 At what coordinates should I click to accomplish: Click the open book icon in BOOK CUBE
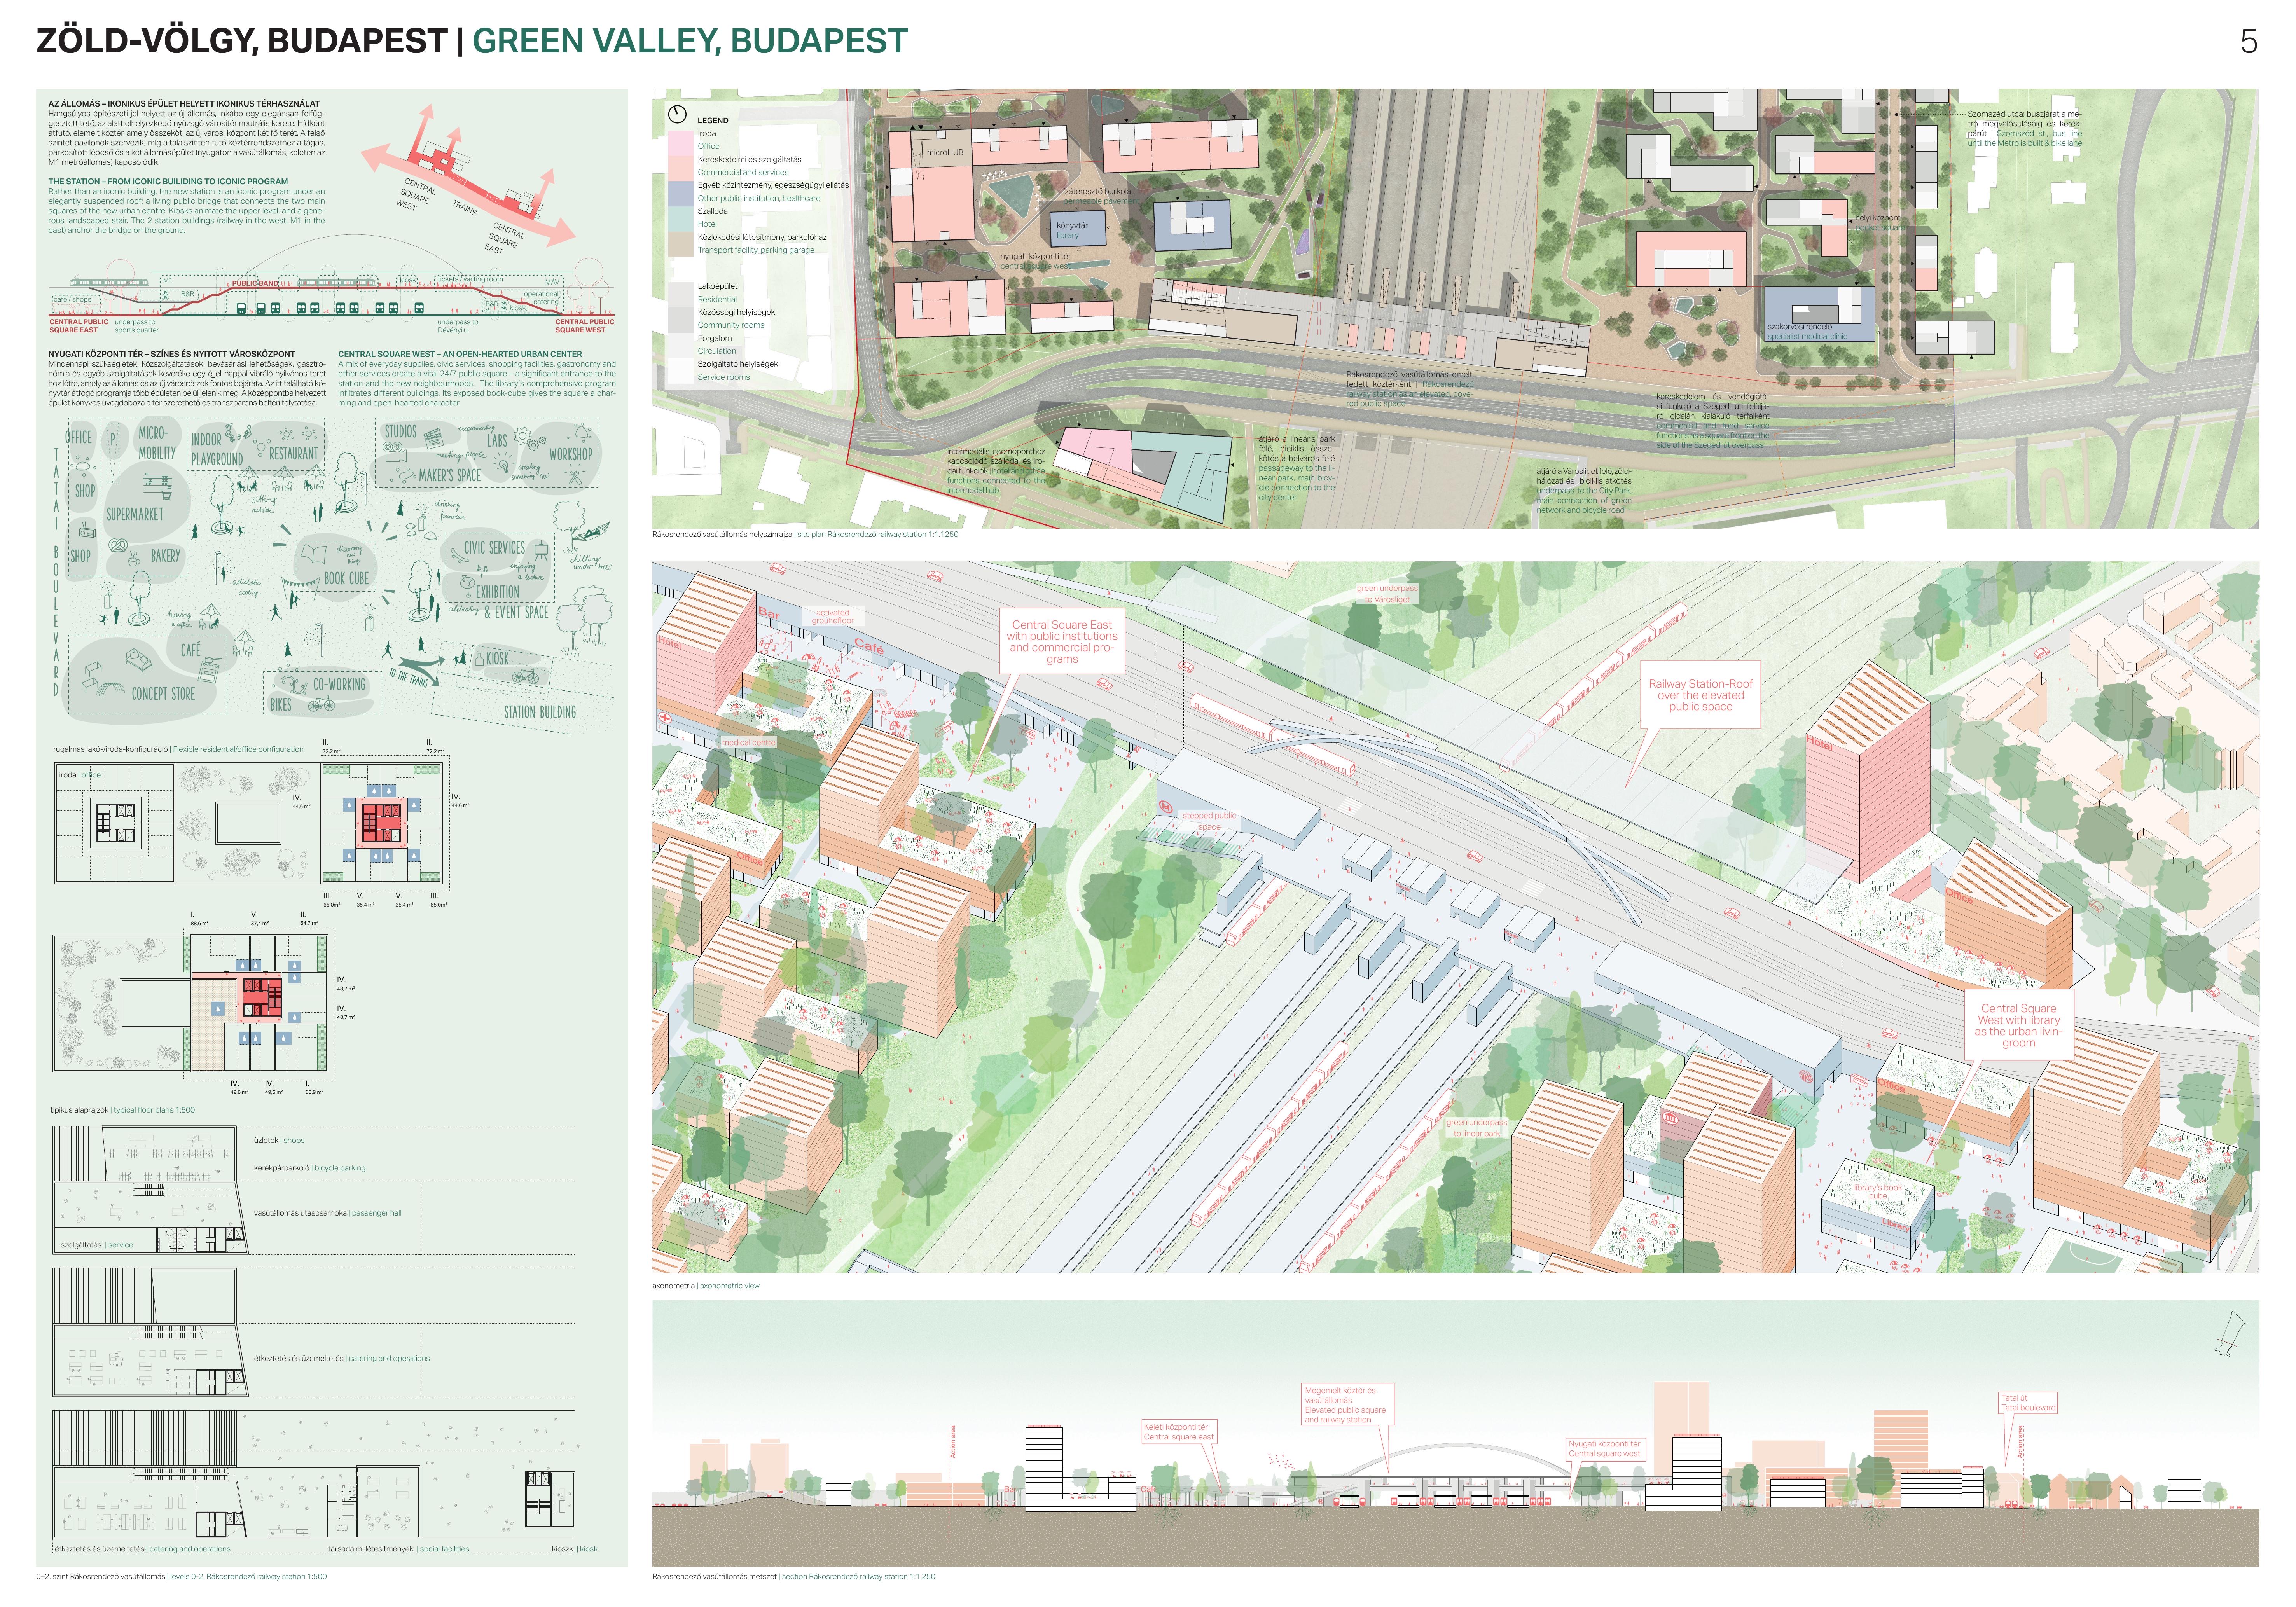click(x=314, y=554)
